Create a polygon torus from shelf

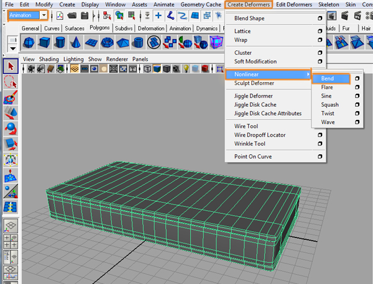pyautogui.click(x=107, y=43)
